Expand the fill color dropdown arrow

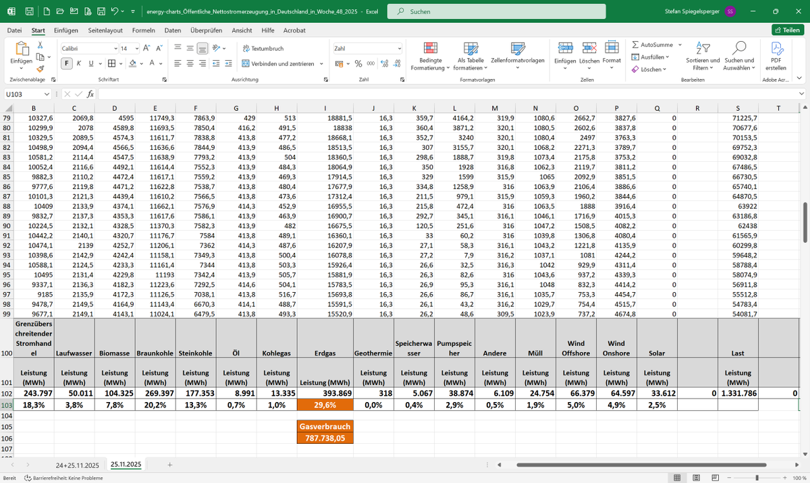141,63
